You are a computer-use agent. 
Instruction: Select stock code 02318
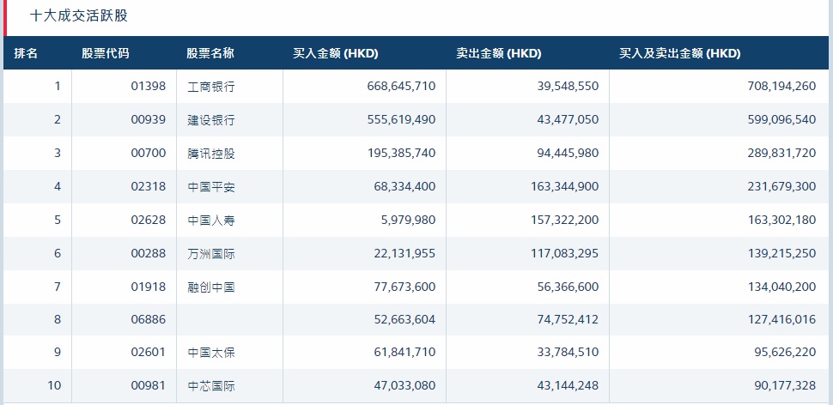coord(149,186)
